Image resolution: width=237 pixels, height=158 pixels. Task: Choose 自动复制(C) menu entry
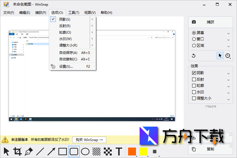pyautogui.click(x=73, y=59)
